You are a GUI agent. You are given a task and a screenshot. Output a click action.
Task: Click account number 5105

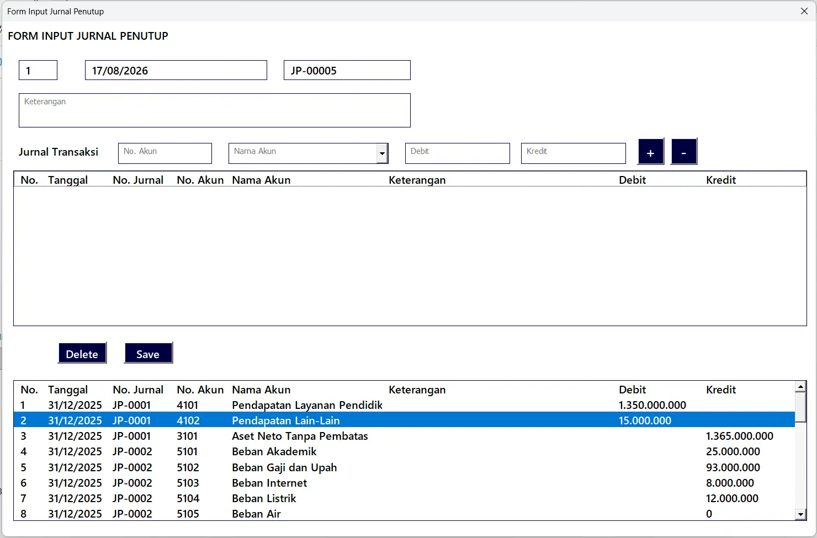pyautogui.click(x=188, y=514)
